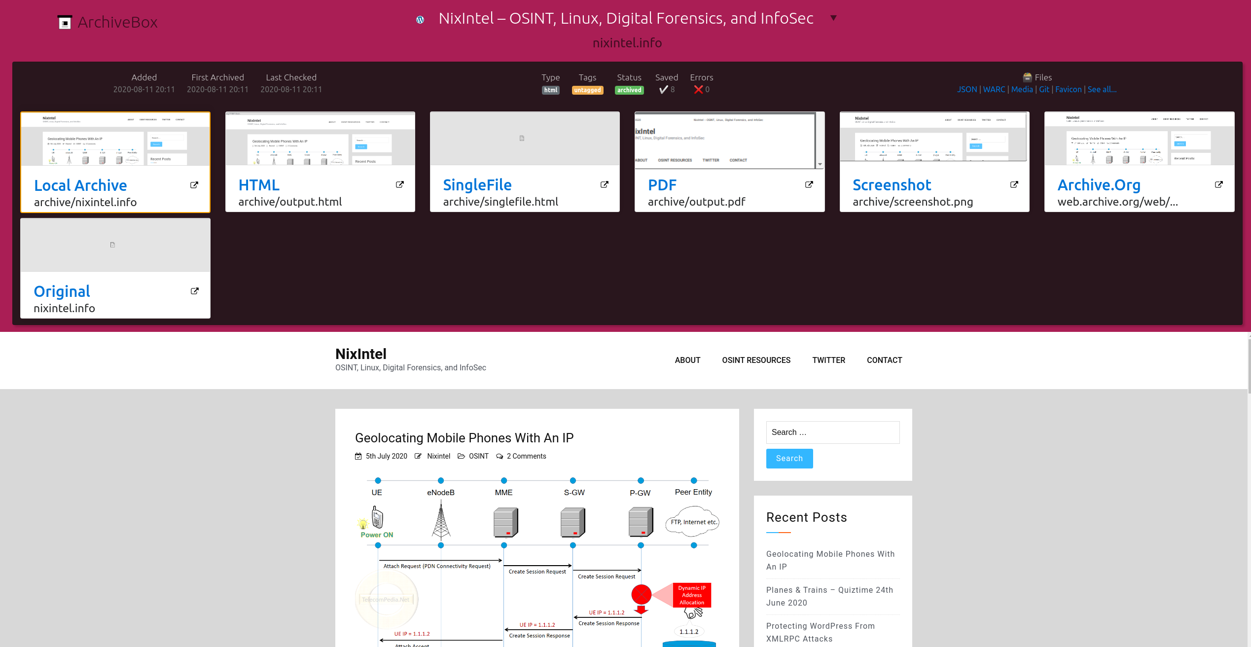This screenshot has height=647, width=1251.
Task: Click the Files archive-box icon
Action: (1028, 77)
